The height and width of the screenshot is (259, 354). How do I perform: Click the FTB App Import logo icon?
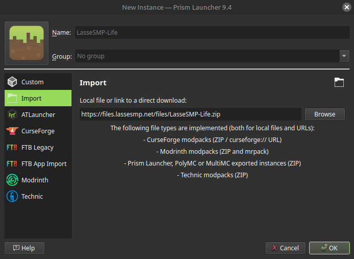[12, 164]
